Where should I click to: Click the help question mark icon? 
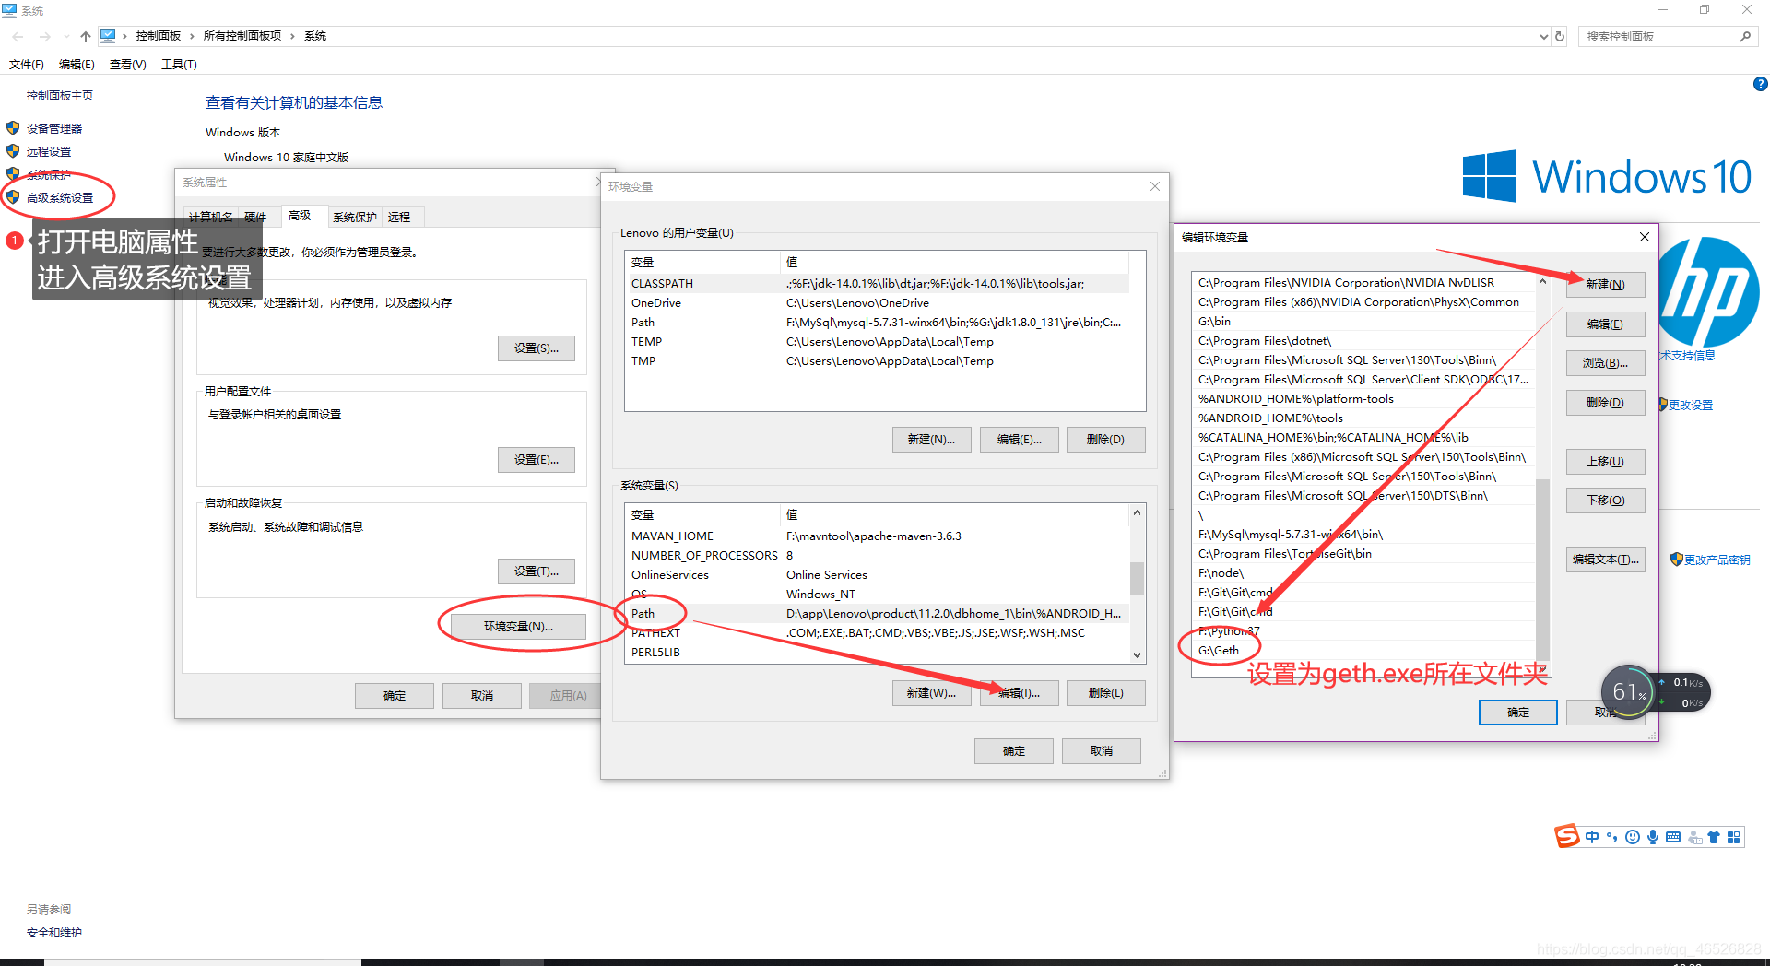point(1760,84)
